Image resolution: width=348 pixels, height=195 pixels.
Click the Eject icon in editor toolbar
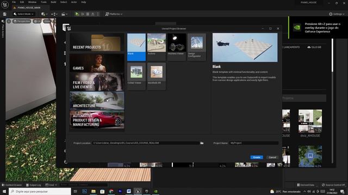coord(93,14)
